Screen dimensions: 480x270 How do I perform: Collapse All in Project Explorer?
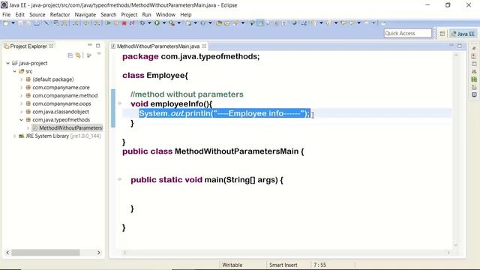coord(70,55)
